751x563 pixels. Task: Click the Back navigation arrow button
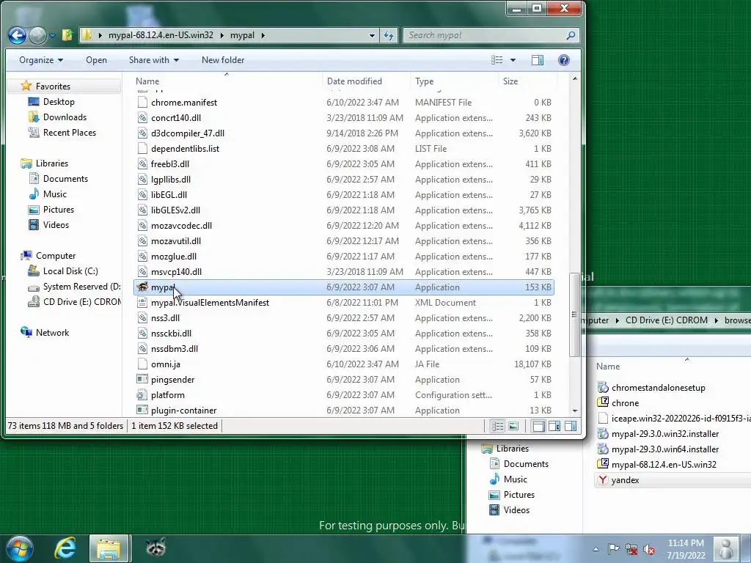(x=17, y=35)
